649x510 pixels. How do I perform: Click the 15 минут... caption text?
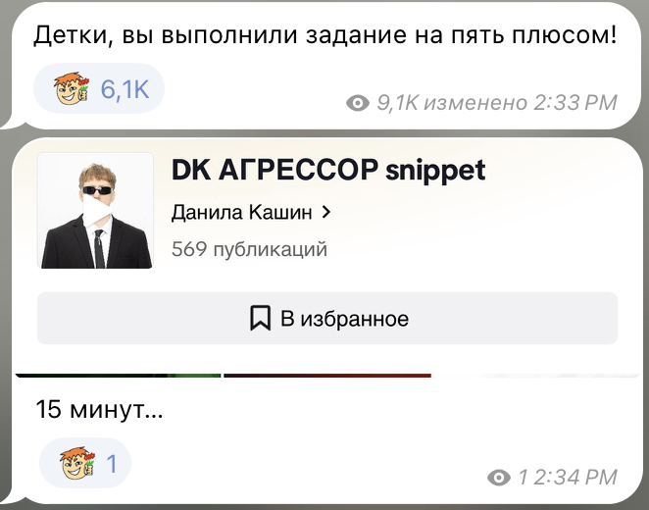pyautogui.click(x=99, y=409)
